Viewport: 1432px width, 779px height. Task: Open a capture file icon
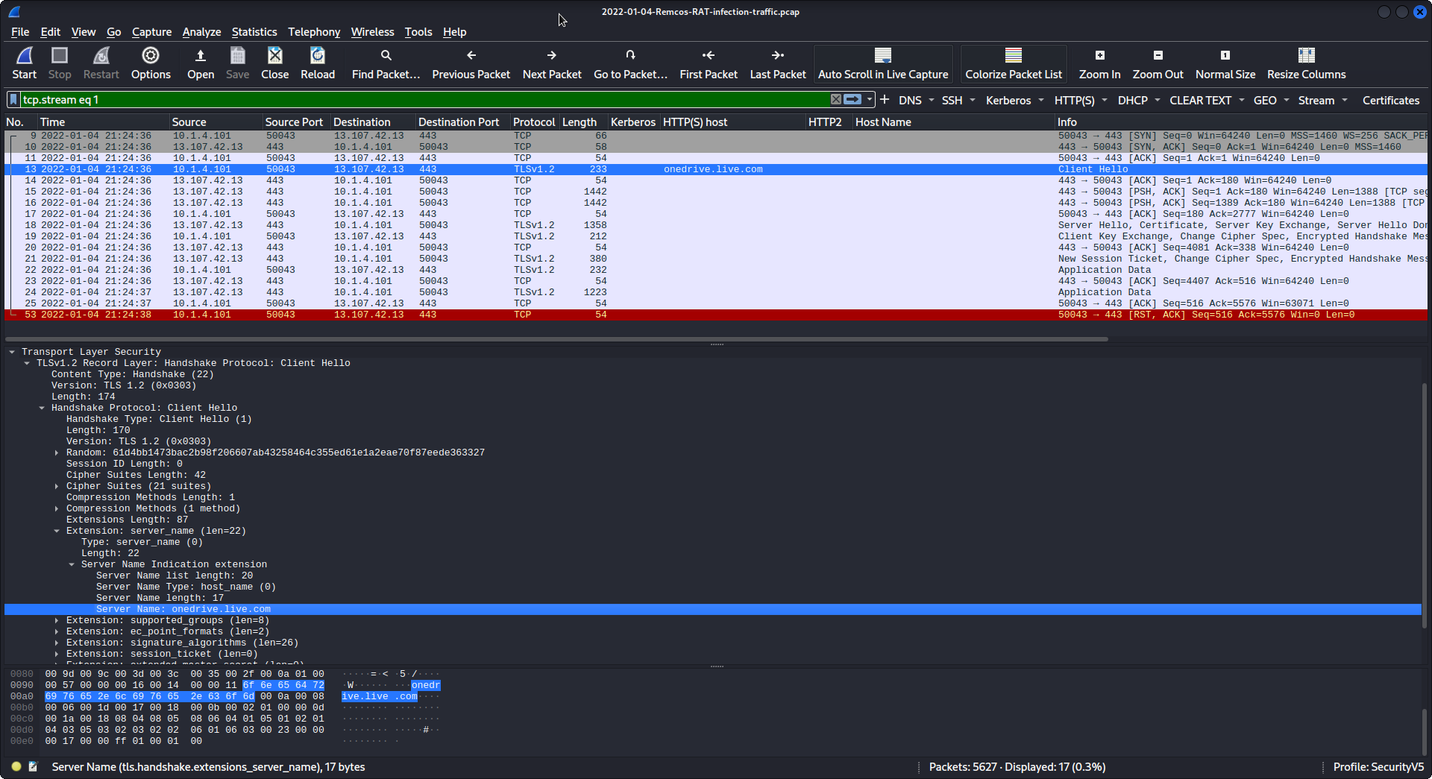[200, 56]
